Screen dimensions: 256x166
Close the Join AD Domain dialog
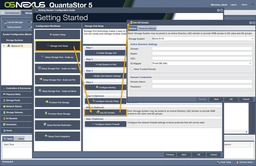point(254,23)
